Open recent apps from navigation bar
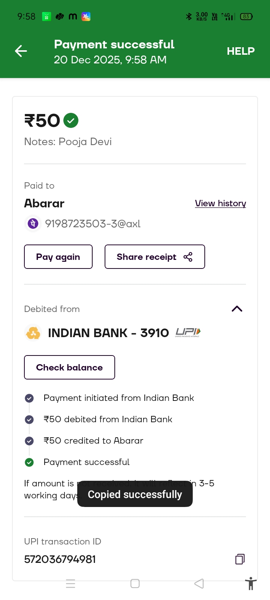 point(70,583)
